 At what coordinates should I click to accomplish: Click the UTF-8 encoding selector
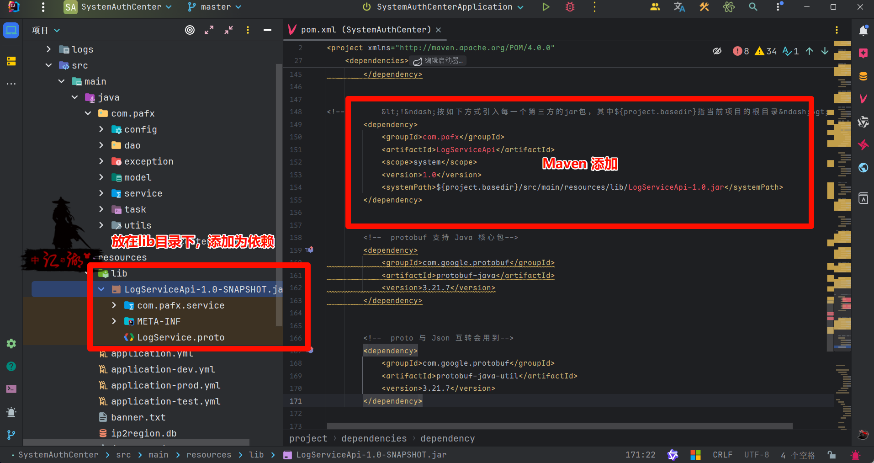(756, 455)
